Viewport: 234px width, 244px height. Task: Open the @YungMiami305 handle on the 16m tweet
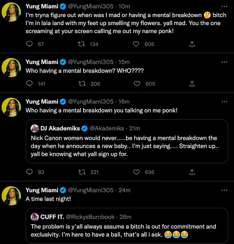click(90, 101)
